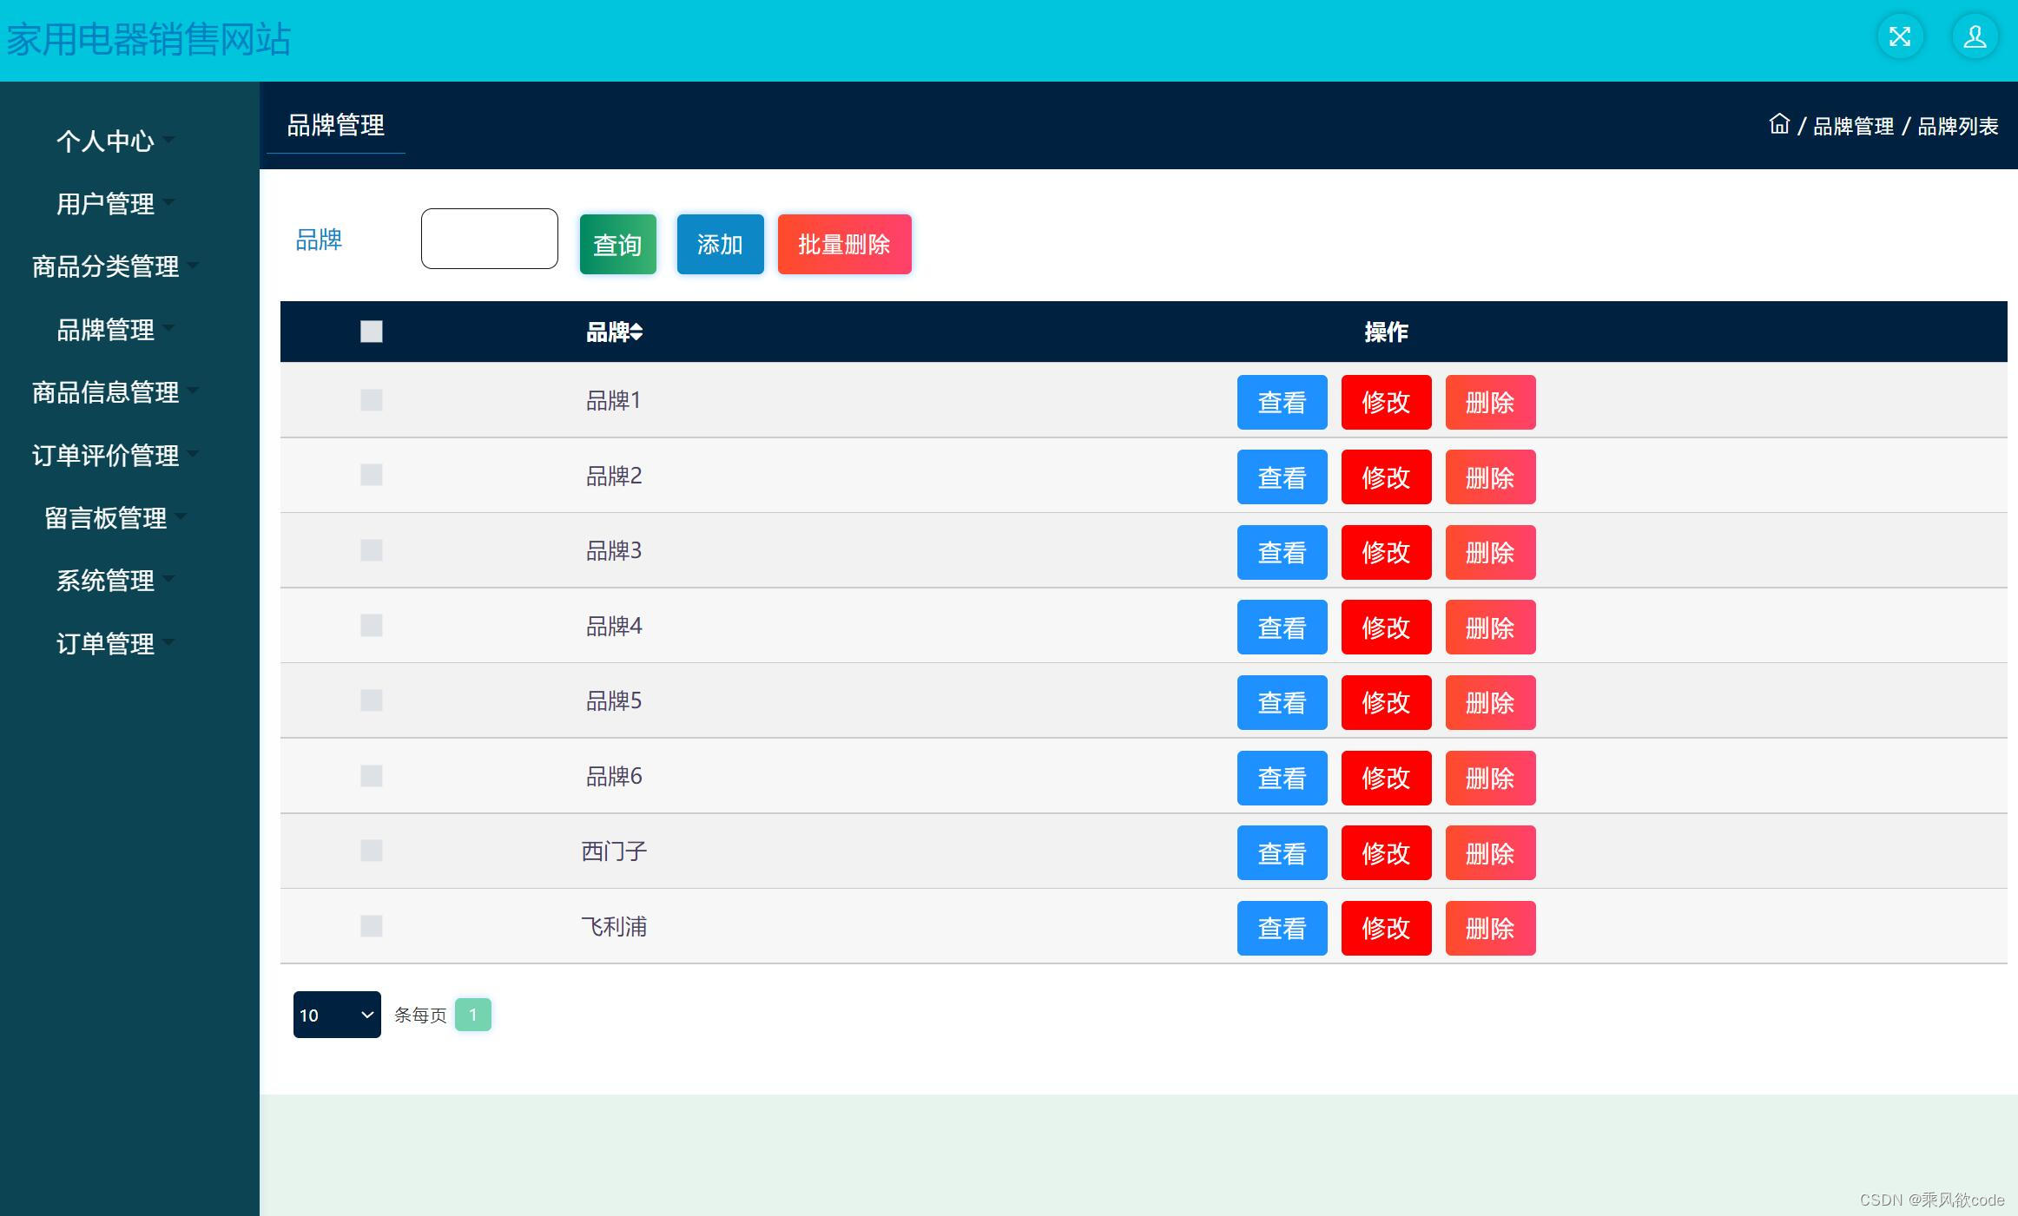Expand the 个人中心 sidebar menu
This screenshot has height=1216, width=2018.
[106, 141]
